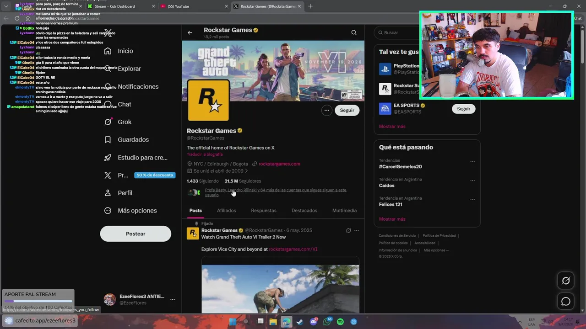Open EzeeFlores account menu three dots
The image size is (586, 329).
[x=173, y=300]
